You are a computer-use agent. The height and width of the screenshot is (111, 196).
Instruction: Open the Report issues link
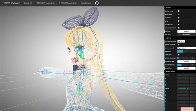[86, 3]
